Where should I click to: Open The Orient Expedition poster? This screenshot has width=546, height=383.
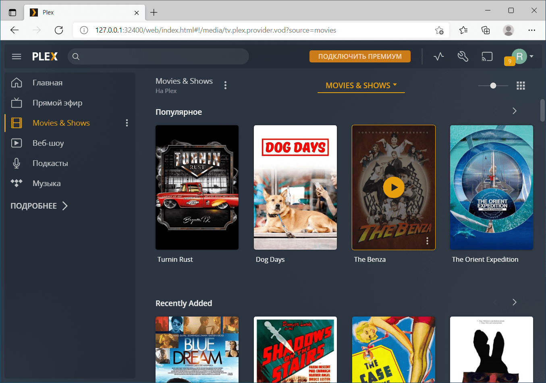point(492,187)
